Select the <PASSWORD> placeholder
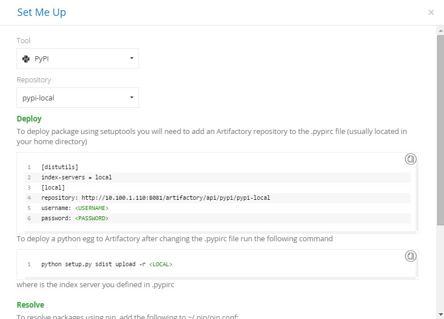444x319 pixels. (91, 218)
